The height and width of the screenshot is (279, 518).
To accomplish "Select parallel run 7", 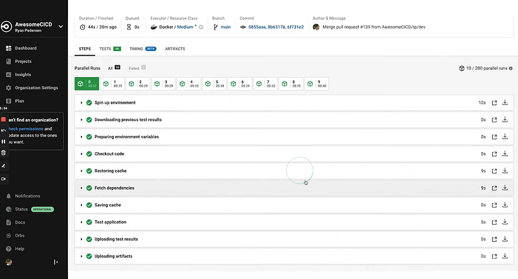I will pyautogui.click(x=265, y=84).
